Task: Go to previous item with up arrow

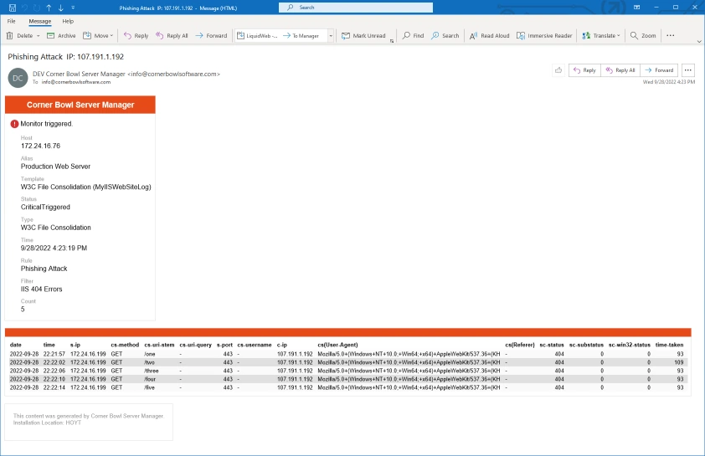Action: 49,8
